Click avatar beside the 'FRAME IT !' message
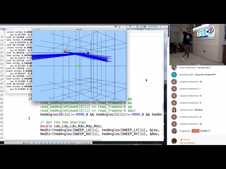Screen dimensions: 226x169 pos(174,131)
